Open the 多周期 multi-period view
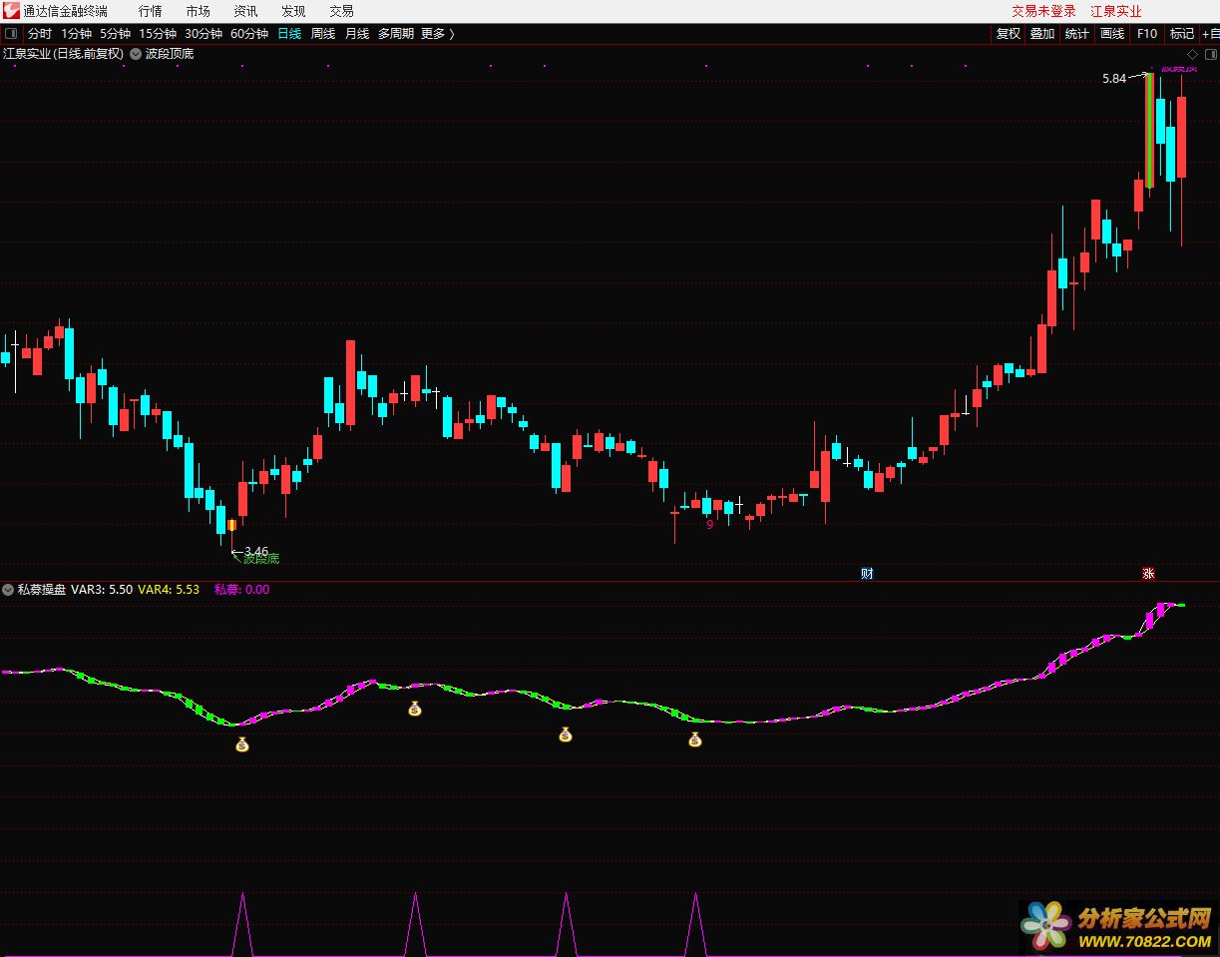1220x957 pixels. click(395, 34)
